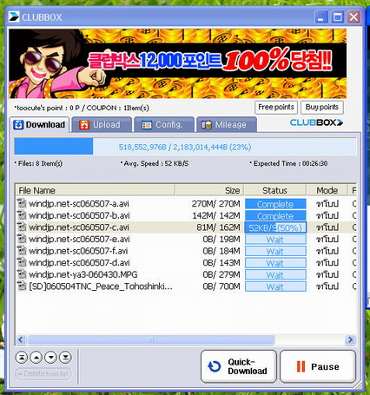Click the CLUBBOX logo below the Buy points button
The image size is (370, 395).
[316, 122]
